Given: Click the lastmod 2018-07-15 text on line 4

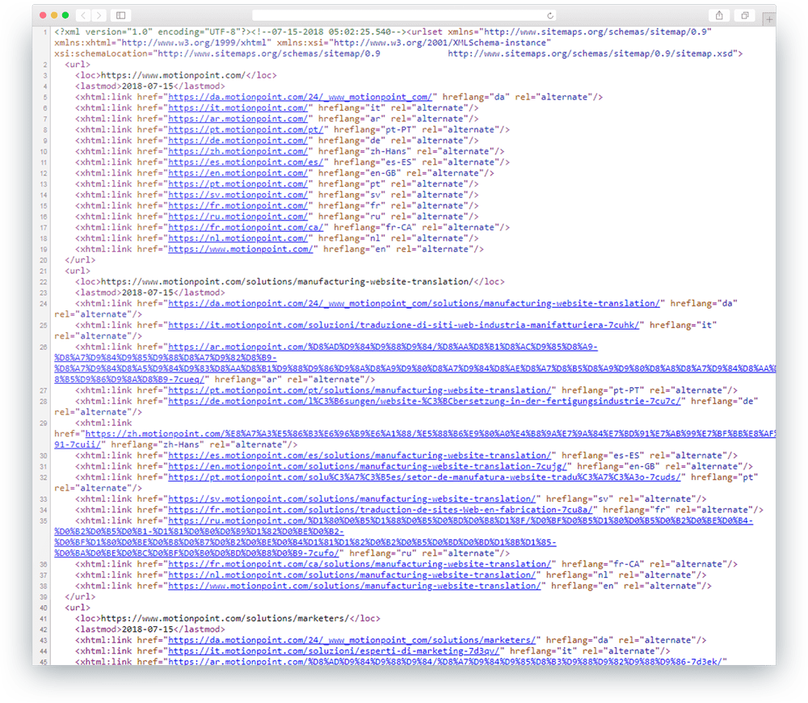Looking at the screenshot, I should [147, 86].
